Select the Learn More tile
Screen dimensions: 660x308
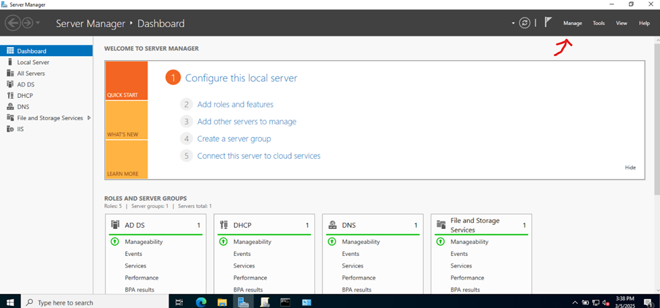[x=127, y=159]
